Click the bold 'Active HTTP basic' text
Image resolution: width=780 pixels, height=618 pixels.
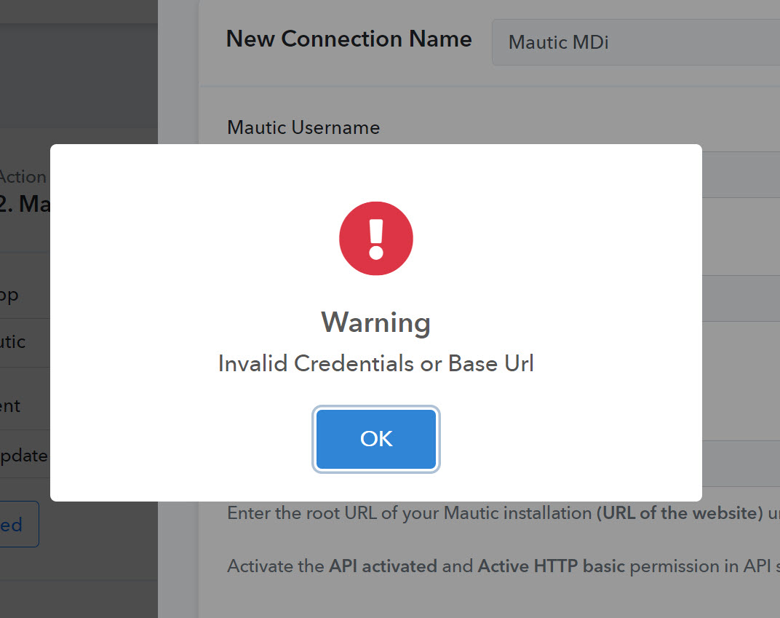(x=552, y=566)
